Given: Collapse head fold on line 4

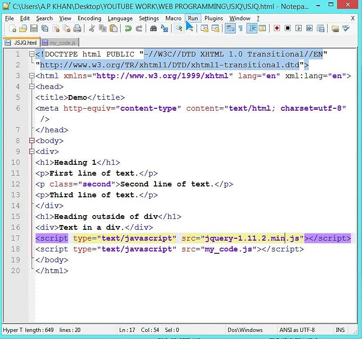Looking at the screenshot, I should click(x=32, y=87).
